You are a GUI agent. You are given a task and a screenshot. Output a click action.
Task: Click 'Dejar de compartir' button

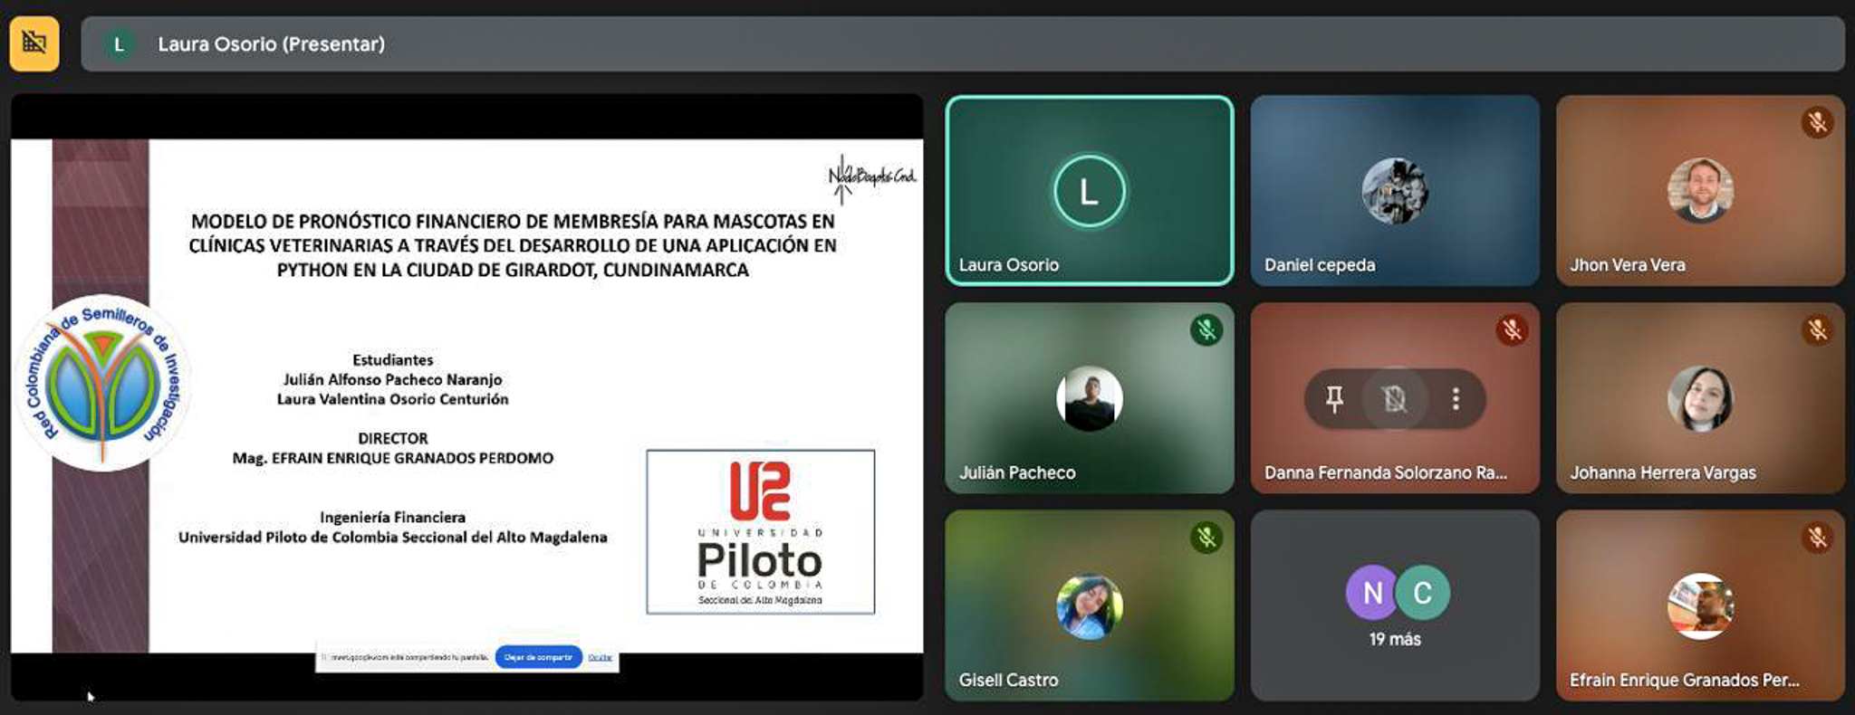point(538,657)
